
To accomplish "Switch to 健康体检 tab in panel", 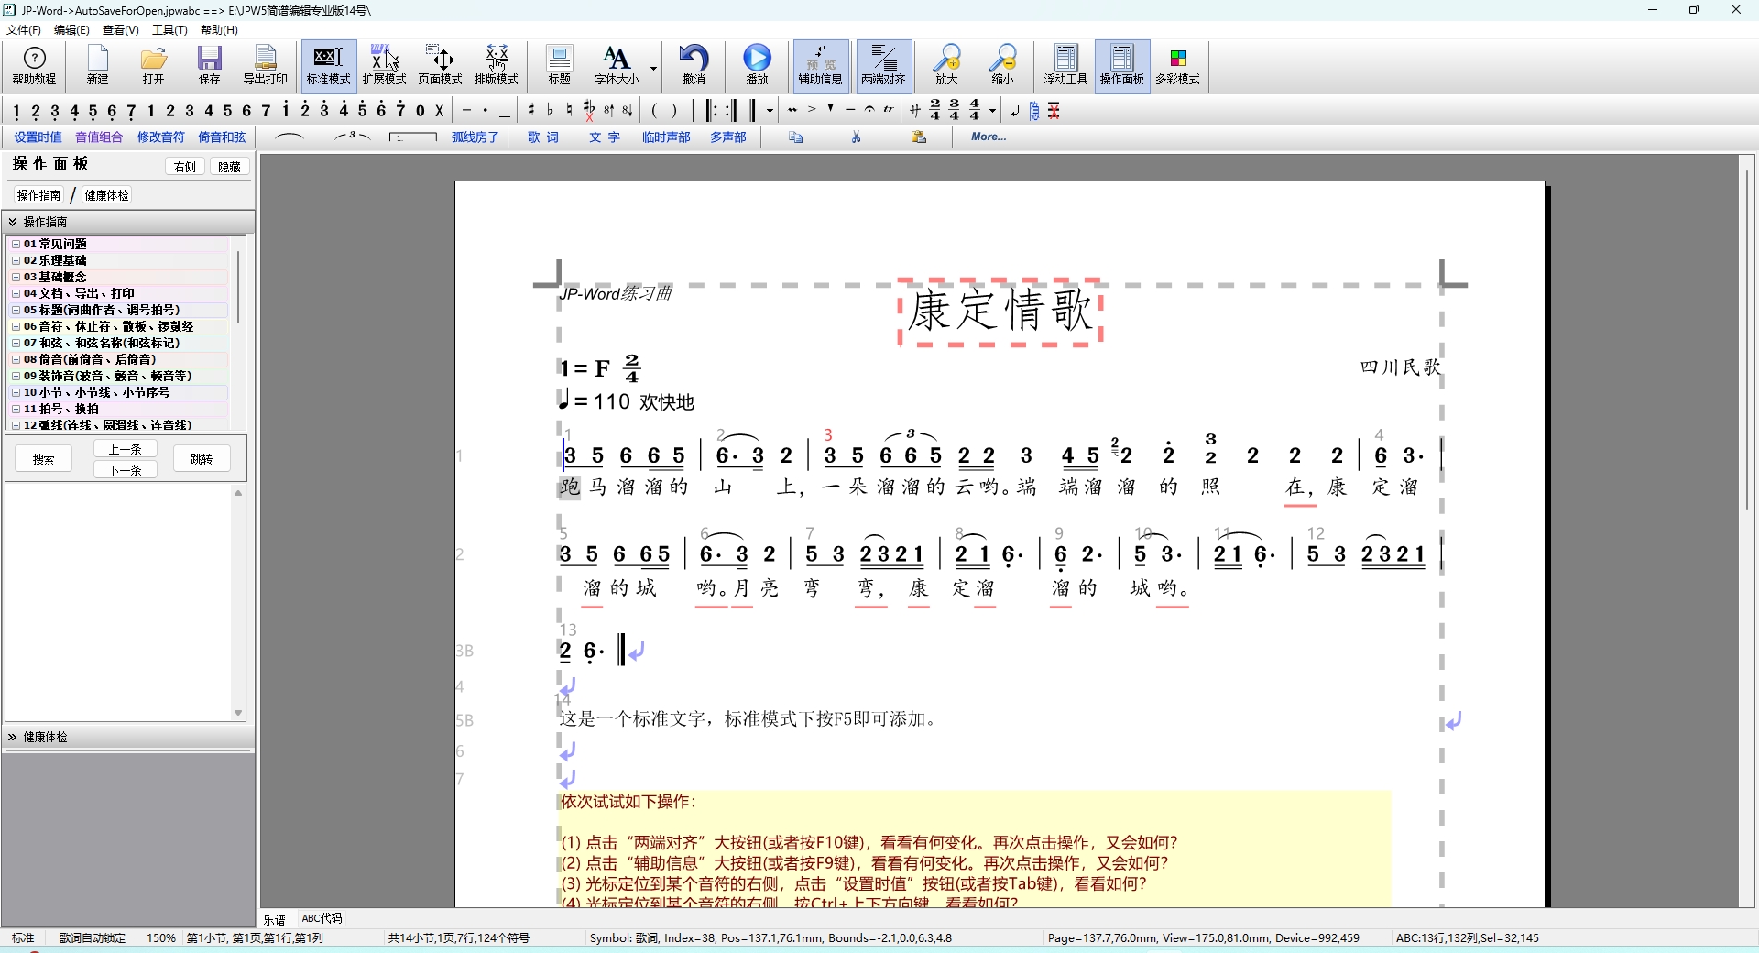I will point(107,195).
